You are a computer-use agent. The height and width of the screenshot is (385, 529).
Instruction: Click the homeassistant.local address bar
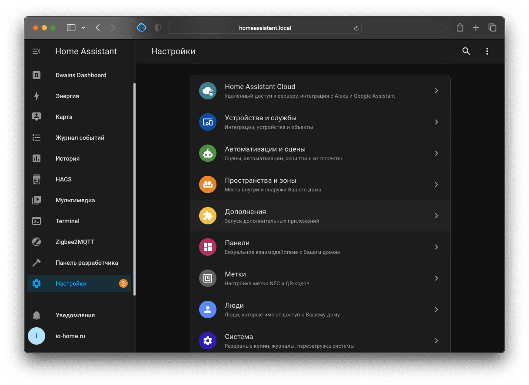265,28
